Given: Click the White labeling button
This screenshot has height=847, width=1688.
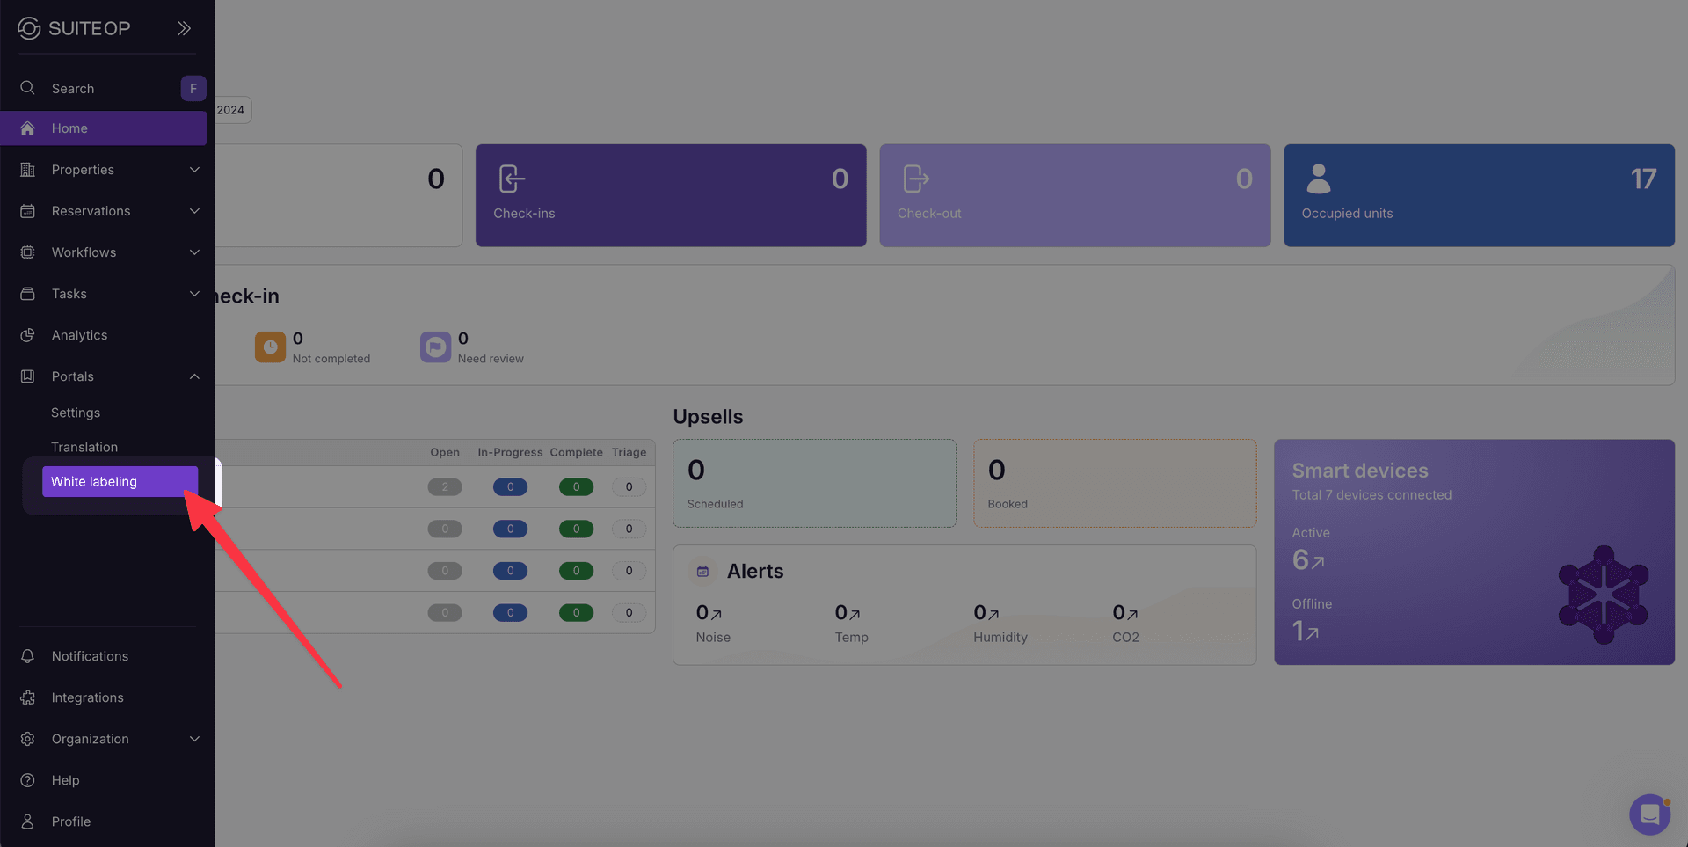Looking at the screenshot, I should click(x=119, y=481).
